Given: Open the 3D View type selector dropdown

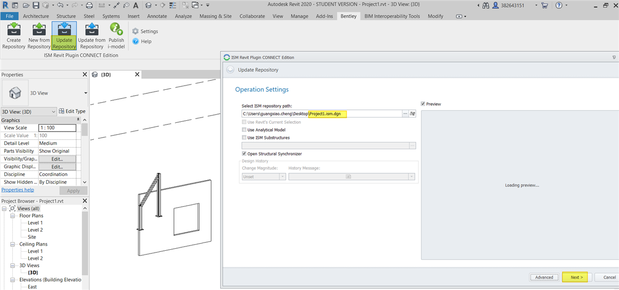Looking at the screenshot, I should point(86,93).
